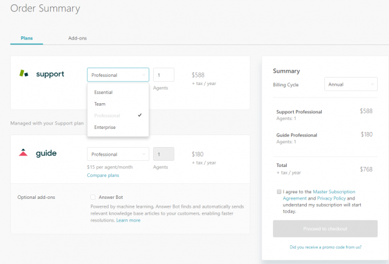Viewport: 389px width, 264px height.
Task: Click Proceed to checkout button
Action: tap(325, 228)
